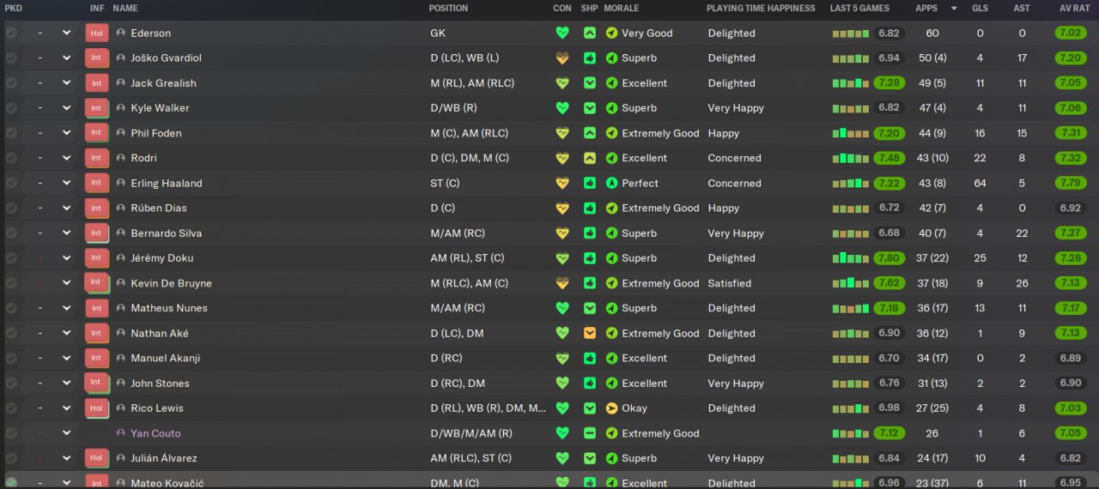
Task: Toggle the picked checkmark for Rodri
Action: click(x=11, y=159)
